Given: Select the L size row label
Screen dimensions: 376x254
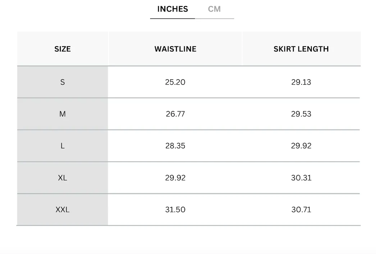Looking at the screenshot, I should 63,146.
